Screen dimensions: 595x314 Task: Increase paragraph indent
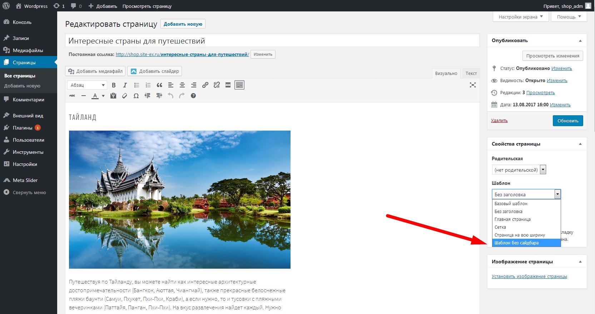coord(159,96)
